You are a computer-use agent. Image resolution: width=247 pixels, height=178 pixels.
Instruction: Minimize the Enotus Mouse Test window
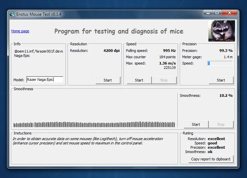pos(208,13)
